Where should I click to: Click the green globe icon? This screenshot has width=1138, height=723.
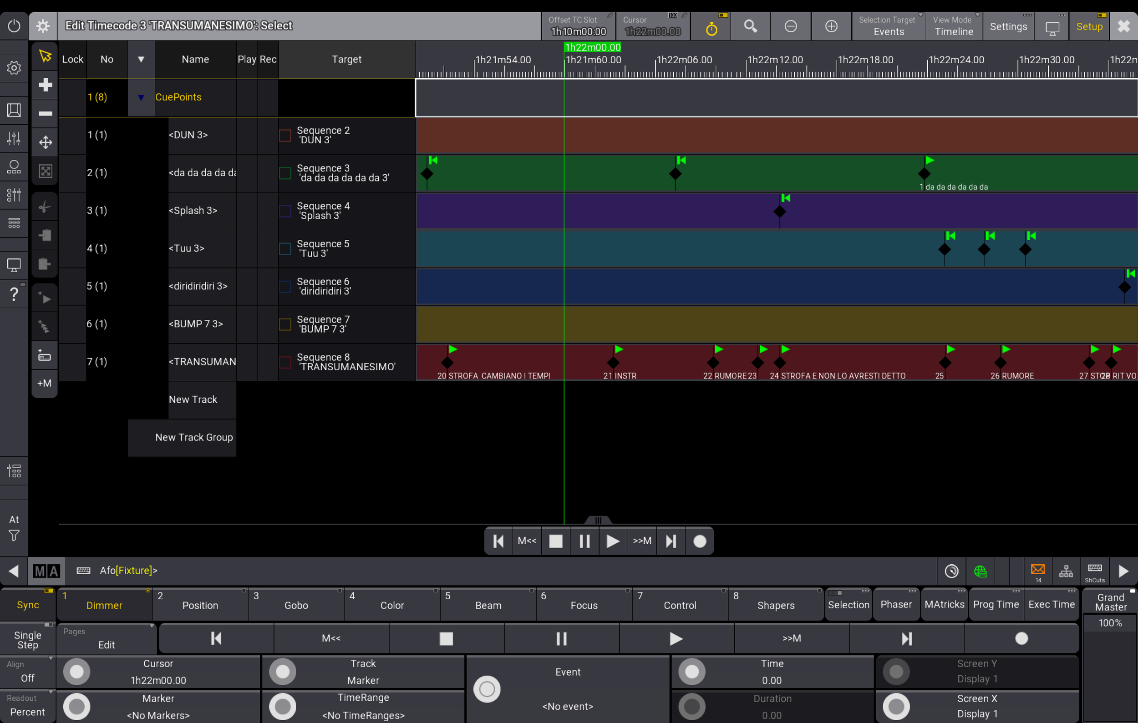(981, 571)
